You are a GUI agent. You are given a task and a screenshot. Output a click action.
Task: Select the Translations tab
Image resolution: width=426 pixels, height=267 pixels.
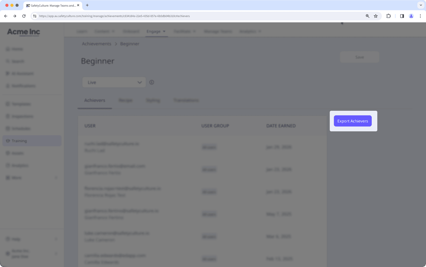point(186,100)
